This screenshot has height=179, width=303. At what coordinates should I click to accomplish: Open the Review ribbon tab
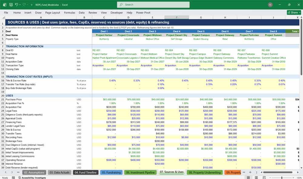pos(93,12)
